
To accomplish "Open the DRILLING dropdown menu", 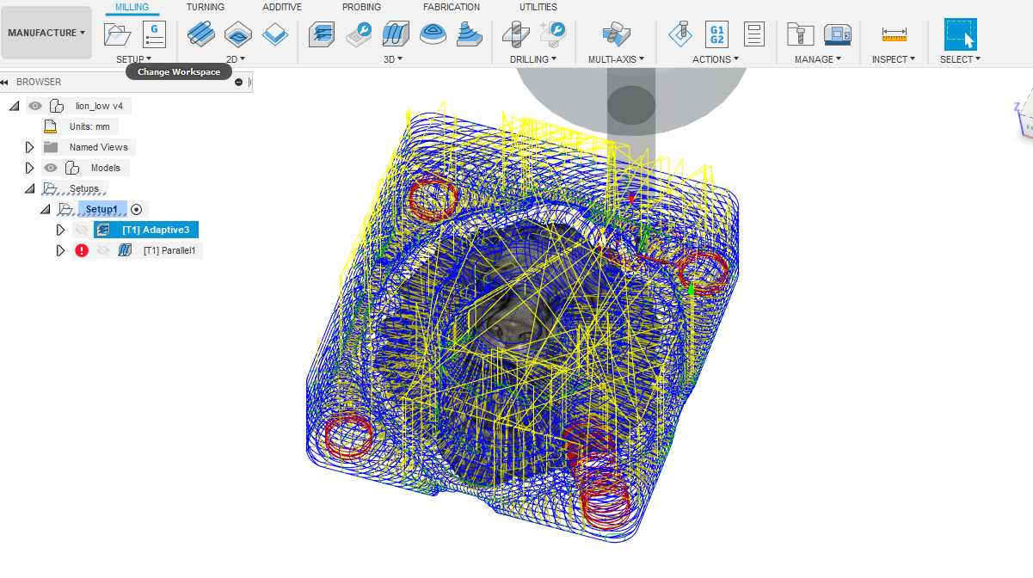I will coord(532,59).
